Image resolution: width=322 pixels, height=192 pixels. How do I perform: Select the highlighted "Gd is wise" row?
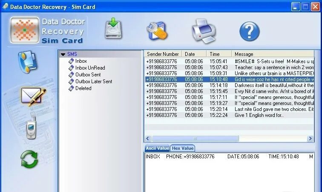coord(230,79)
